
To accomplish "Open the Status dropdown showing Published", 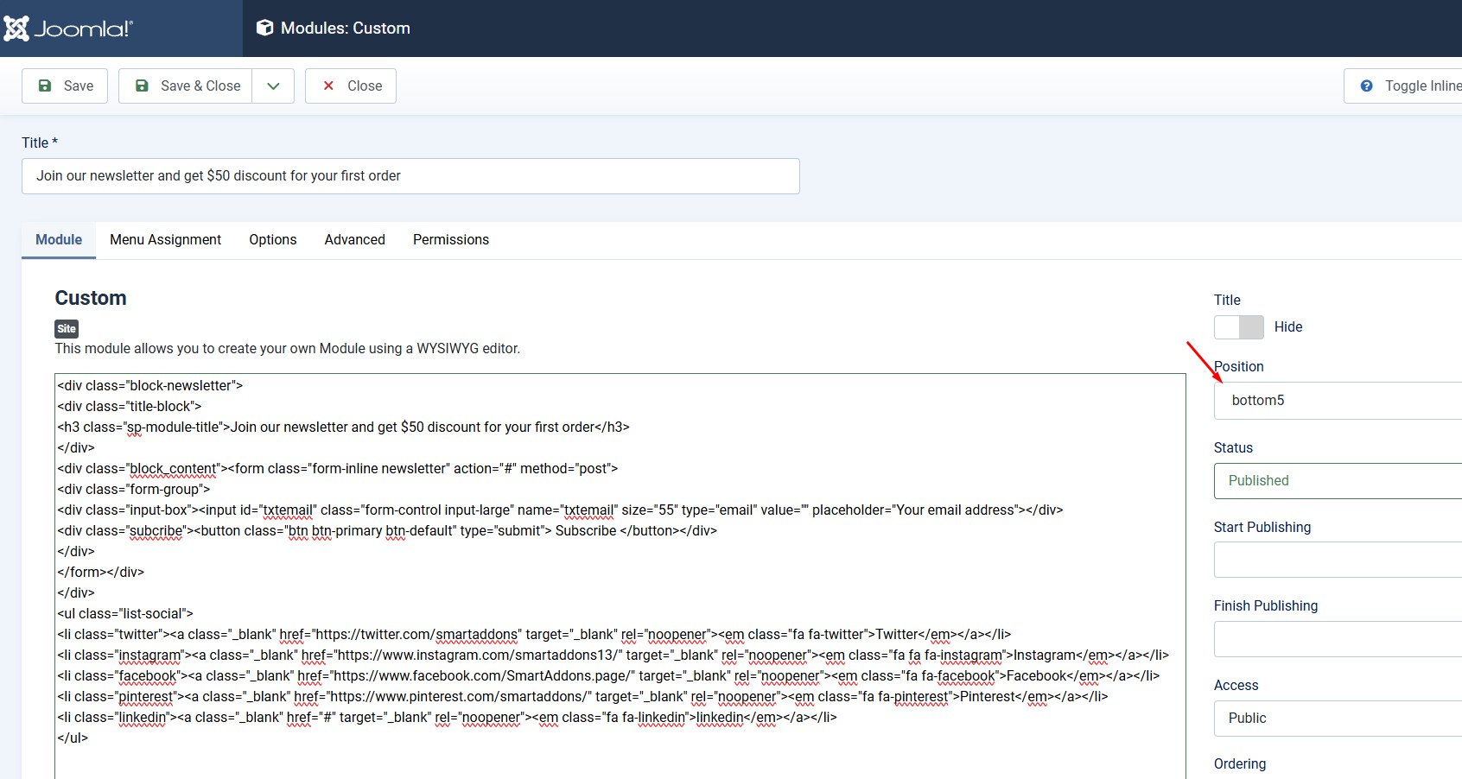I will (x=1338, y=481).
